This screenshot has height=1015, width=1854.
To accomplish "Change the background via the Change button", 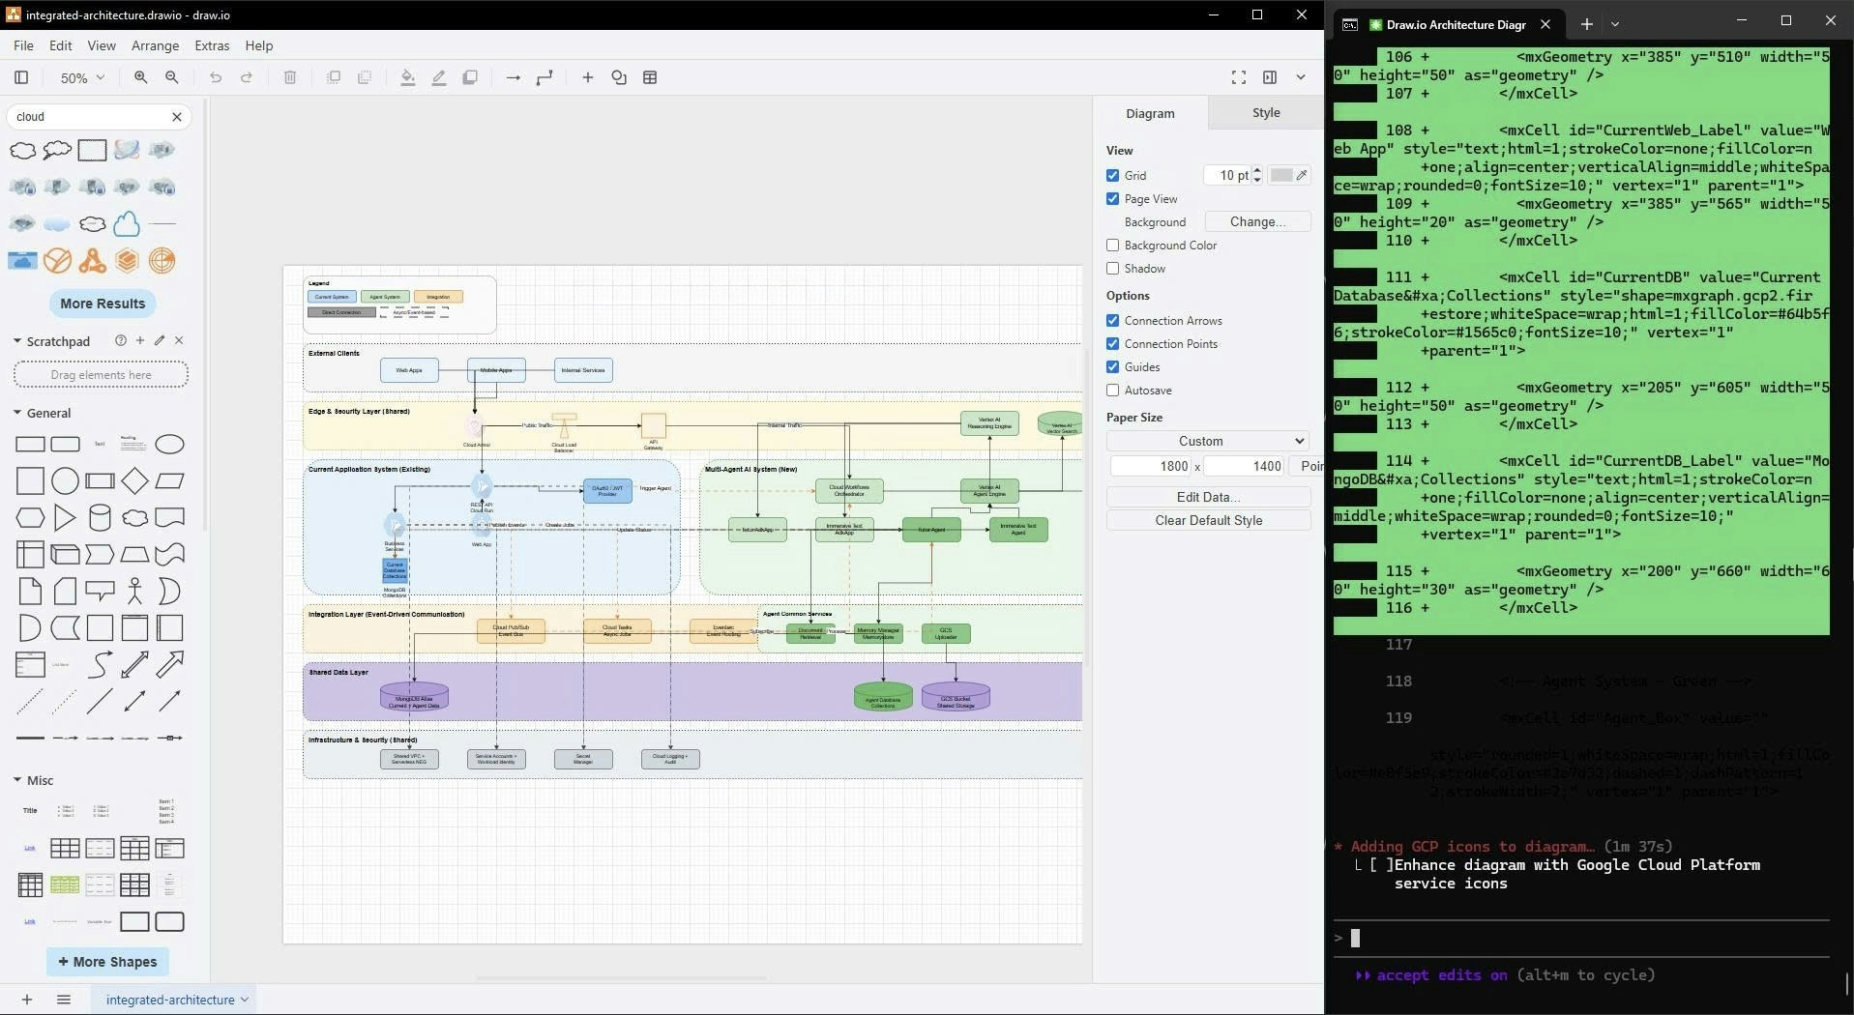I will 1257,221.
